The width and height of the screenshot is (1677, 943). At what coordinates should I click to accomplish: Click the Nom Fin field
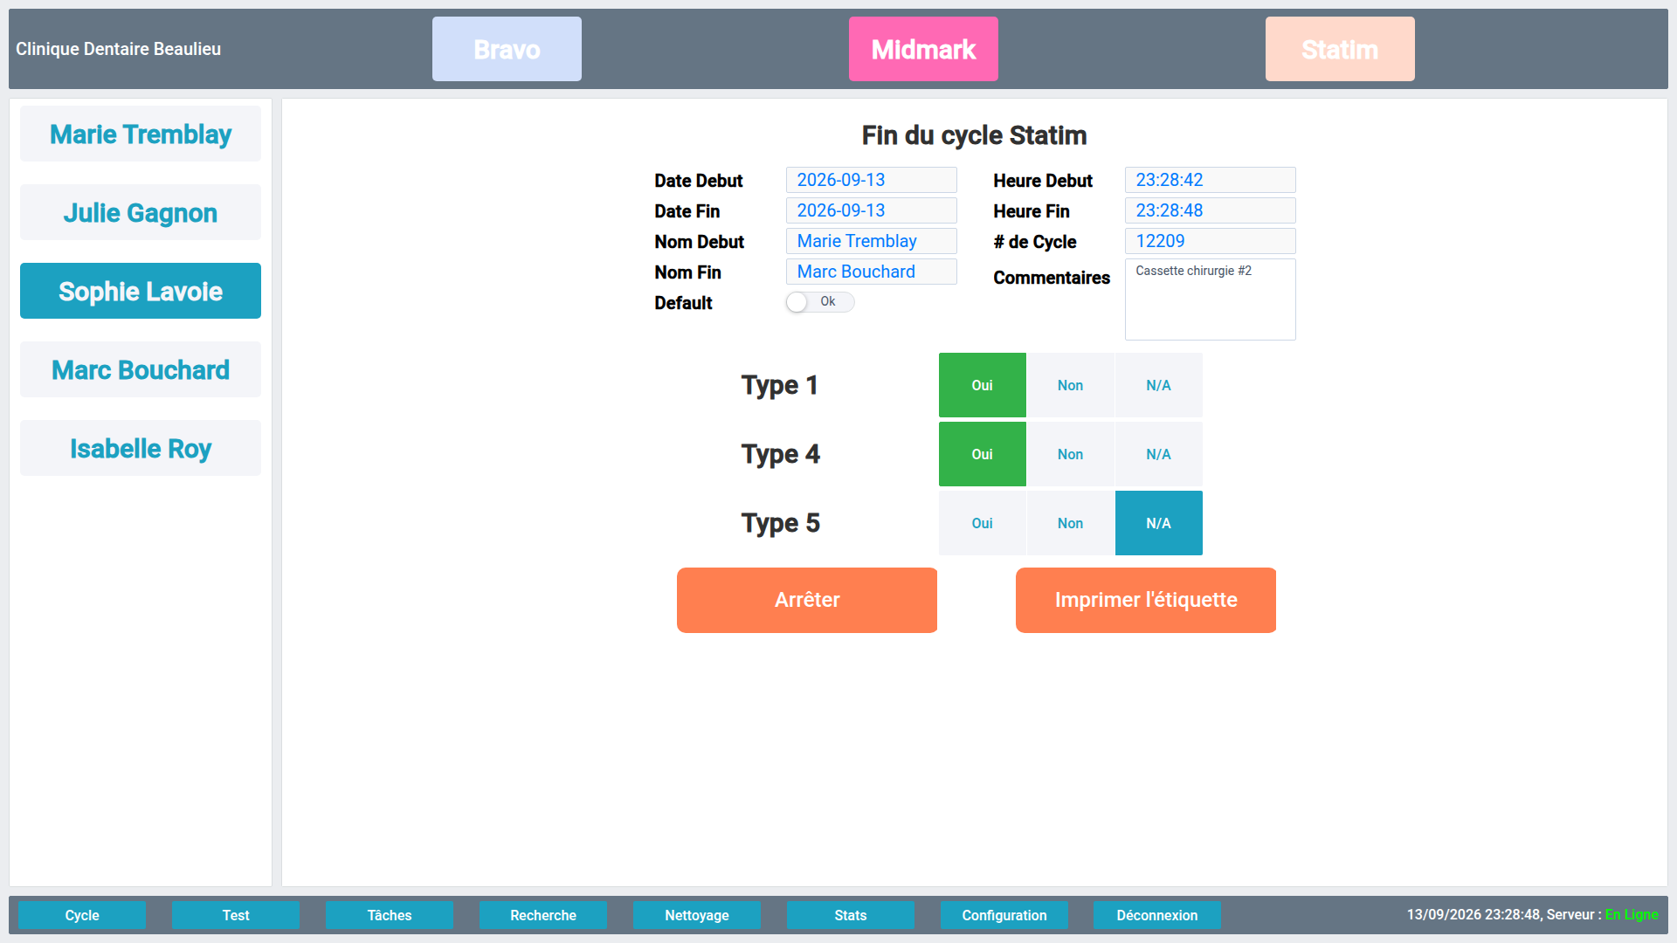872,272
